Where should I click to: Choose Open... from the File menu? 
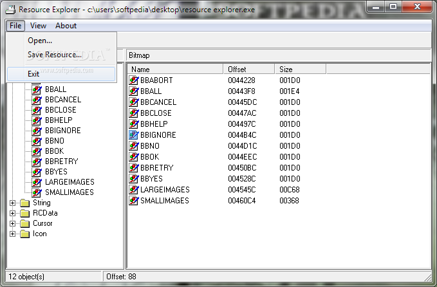click(x=61, y=41)
